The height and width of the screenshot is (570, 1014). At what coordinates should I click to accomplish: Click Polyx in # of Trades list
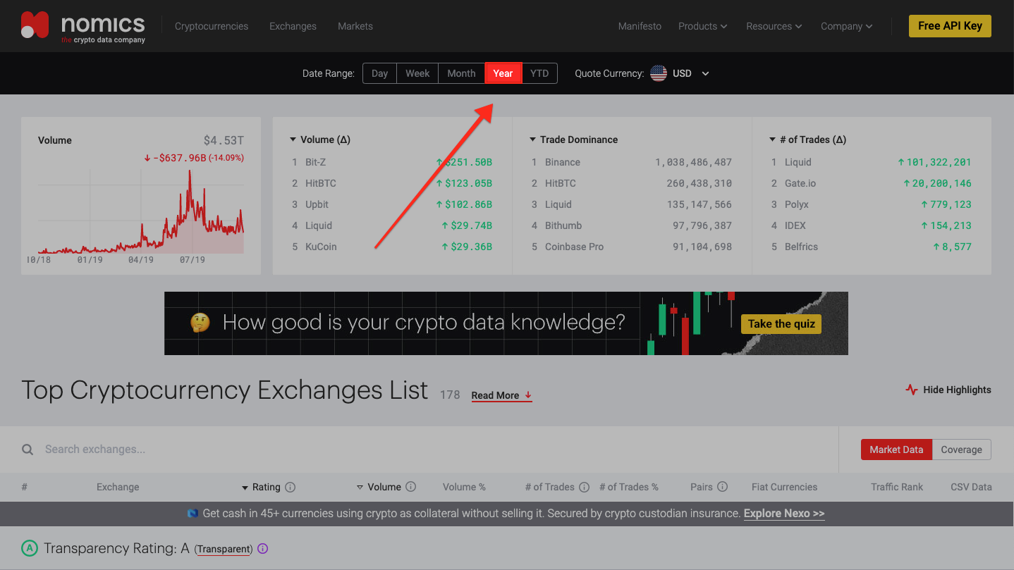[797, 204]
